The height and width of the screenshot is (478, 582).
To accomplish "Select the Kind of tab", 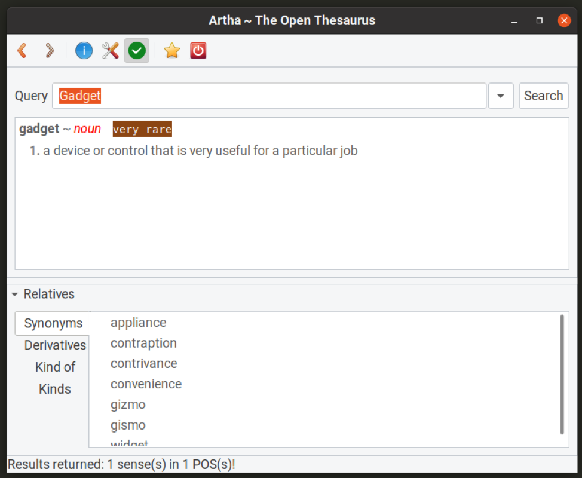I will click(55, 367).
